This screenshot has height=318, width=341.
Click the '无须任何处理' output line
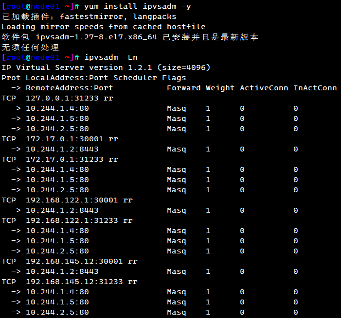tap(30, 47)
